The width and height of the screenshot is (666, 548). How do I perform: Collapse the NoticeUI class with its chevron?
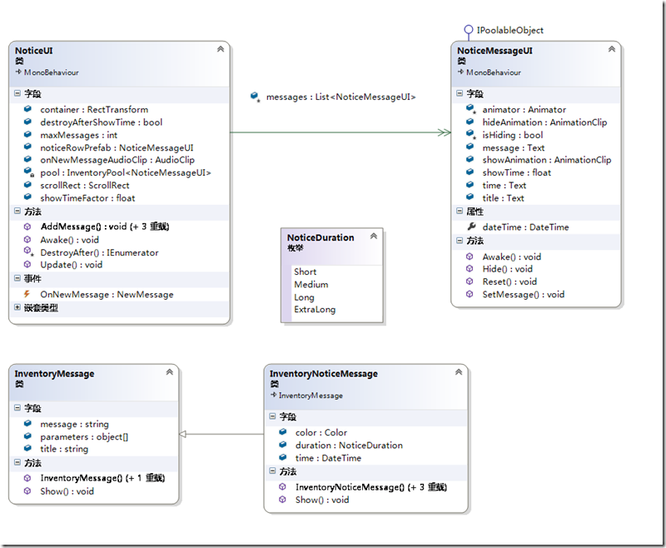[220, 48]
